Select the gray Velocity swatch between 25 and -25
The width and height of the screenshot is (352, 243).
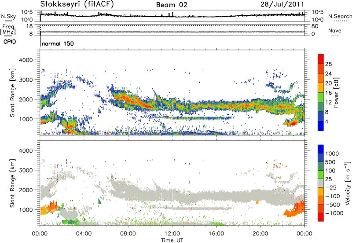321,183
